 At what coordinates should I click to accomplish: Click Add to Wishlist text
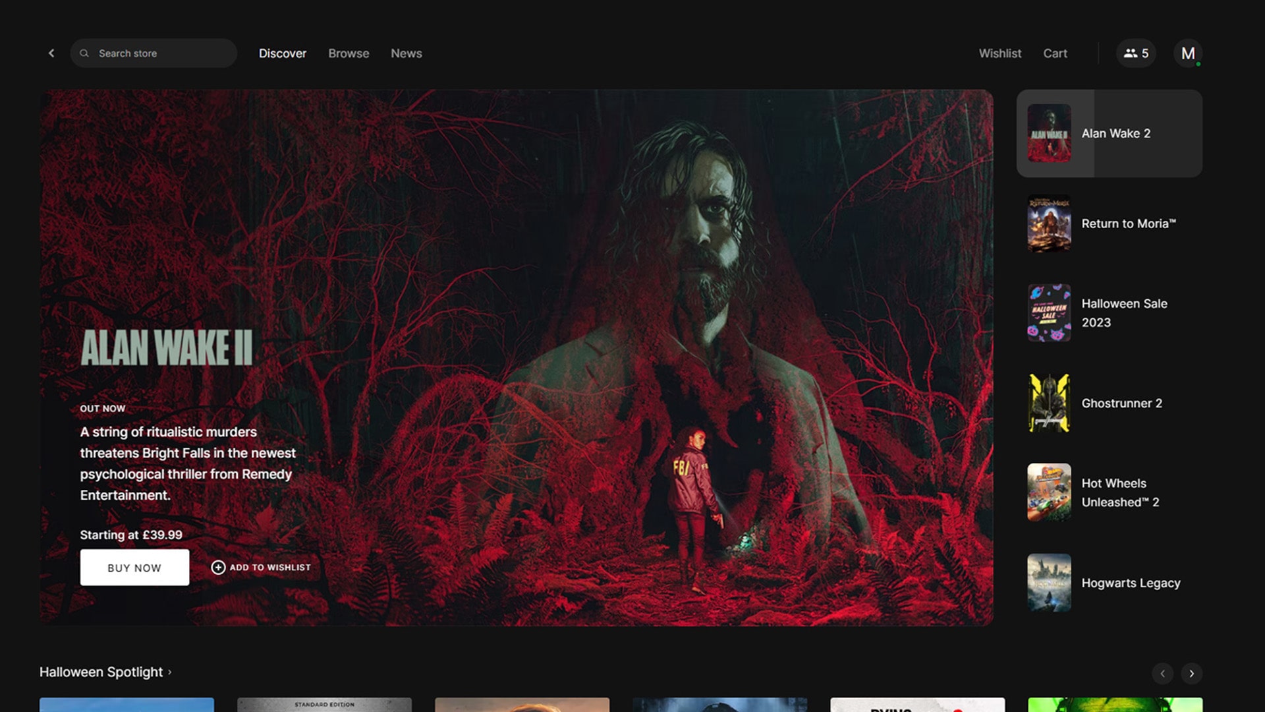point(270,568)
